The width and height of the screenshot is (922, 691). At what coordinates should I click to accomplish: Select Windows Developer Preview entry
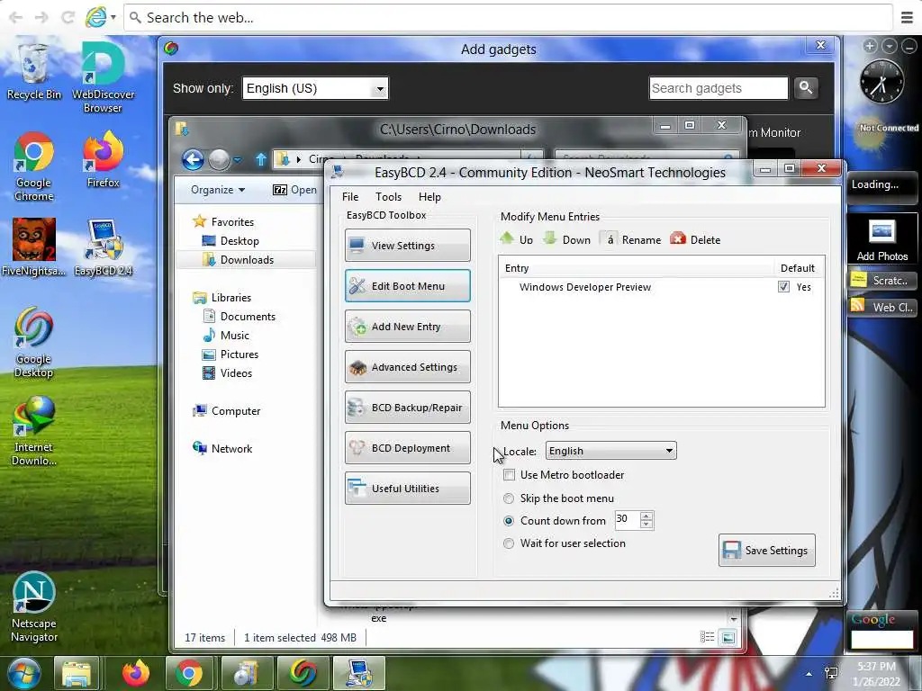tap(585, 287)
